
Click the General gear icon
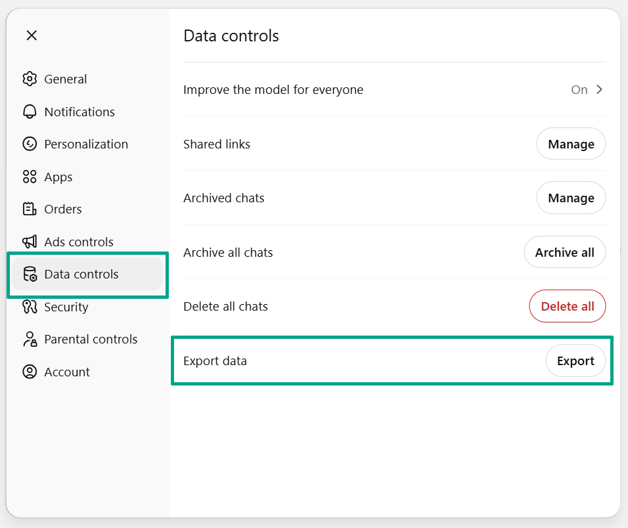point(30,79)
